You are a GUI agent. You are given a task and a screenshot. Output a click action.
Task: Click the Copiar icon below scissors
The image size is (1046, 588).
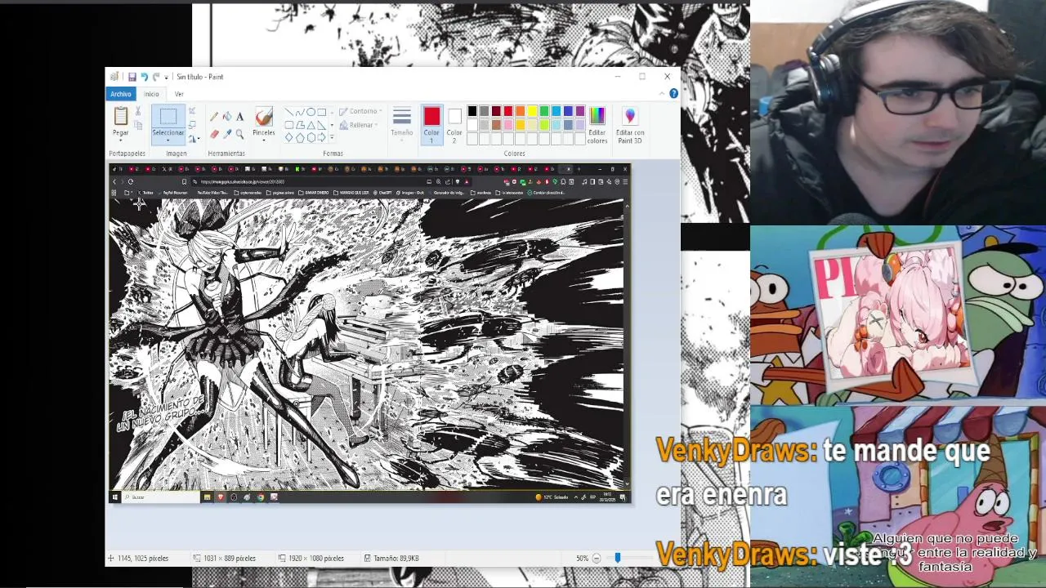[138, 125]
